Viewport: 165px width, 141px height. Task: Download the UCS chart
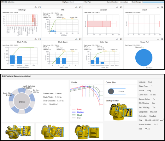(x=76, y=7)
